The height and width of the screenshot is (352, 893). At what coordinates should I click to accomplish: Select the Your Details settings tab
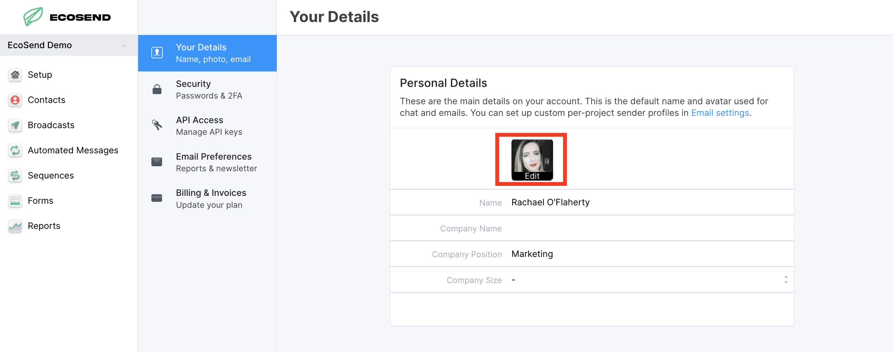tap(207, 53)
